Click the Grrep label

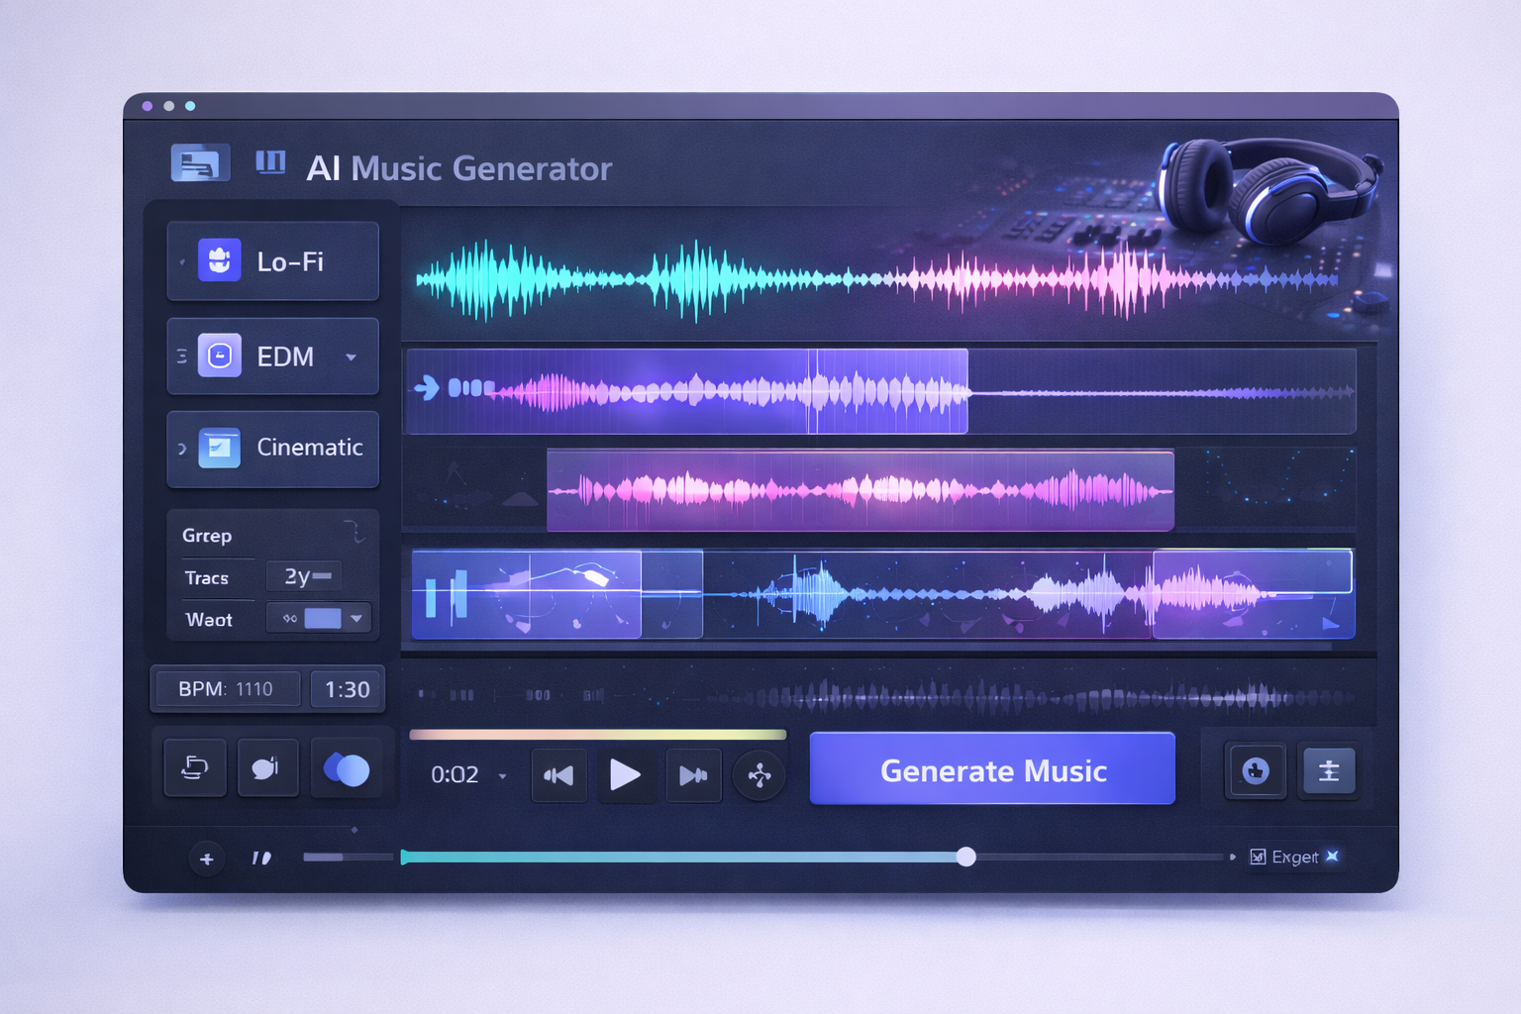(x=207, y=536)
